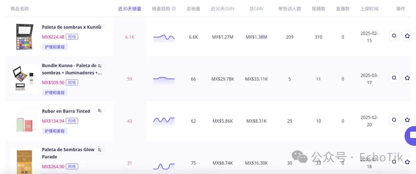Favorite Rubor en Barra Tinted with star icon

click(x=407, y=120)
